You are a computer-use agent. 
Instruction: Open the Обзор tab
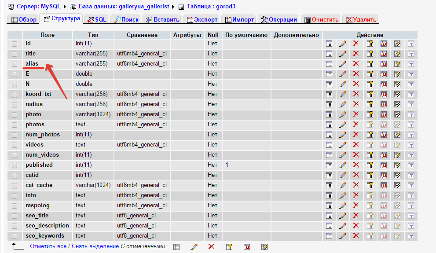coord(23,19)
